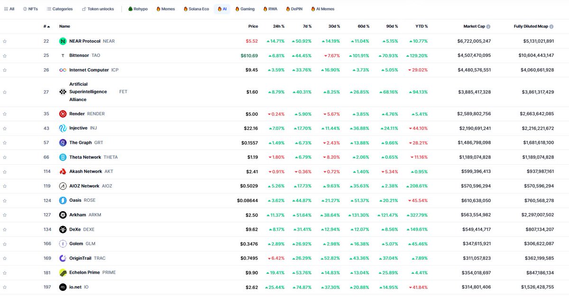Sort by rank number column
This screenshot has height=298, width=569.
click(47, 27)
